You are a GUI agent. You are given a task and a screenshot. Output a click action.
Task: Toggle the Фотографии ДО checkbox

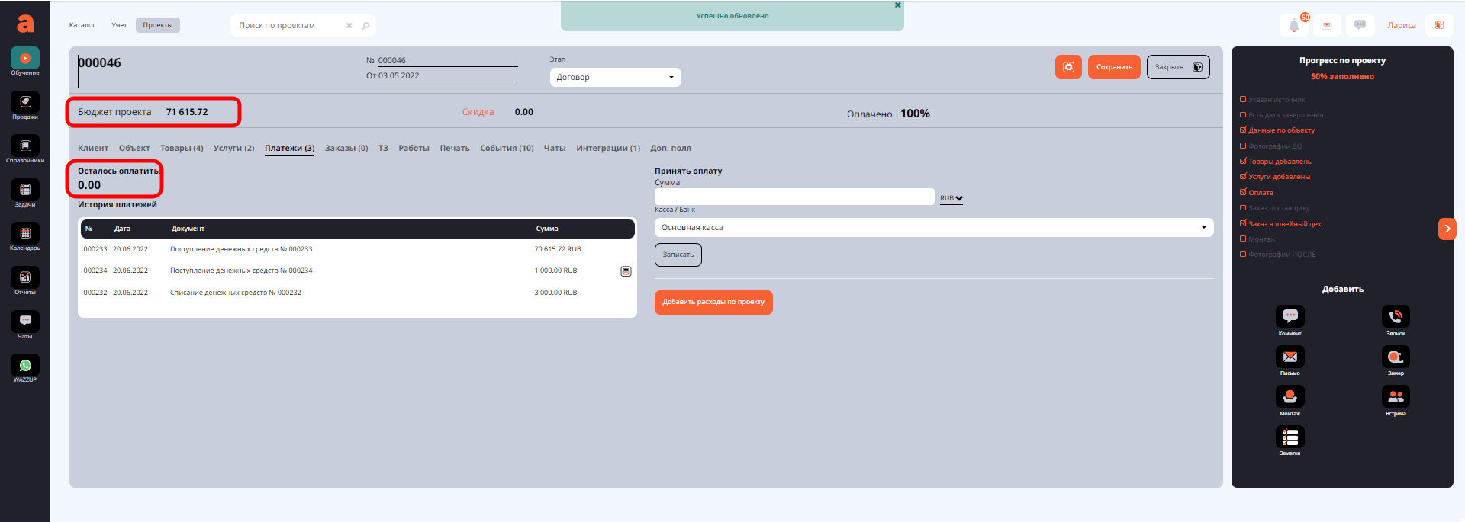1243,146
